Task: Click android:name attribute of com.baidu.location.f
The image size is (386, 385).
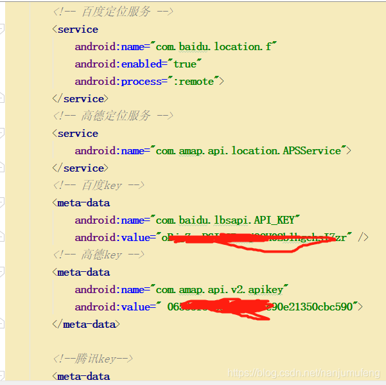Action: pyautogui.click(x=110, y=46)
